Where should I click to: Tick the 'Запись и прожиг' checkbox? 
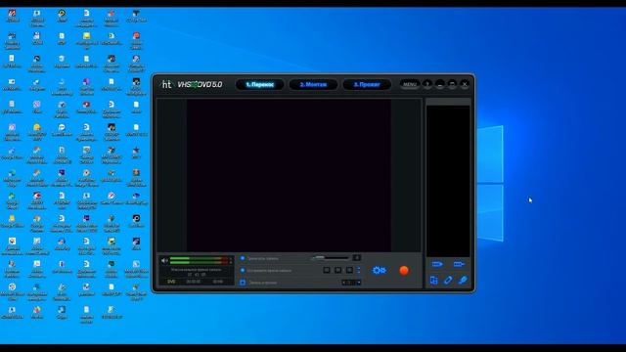click(243, 283)
